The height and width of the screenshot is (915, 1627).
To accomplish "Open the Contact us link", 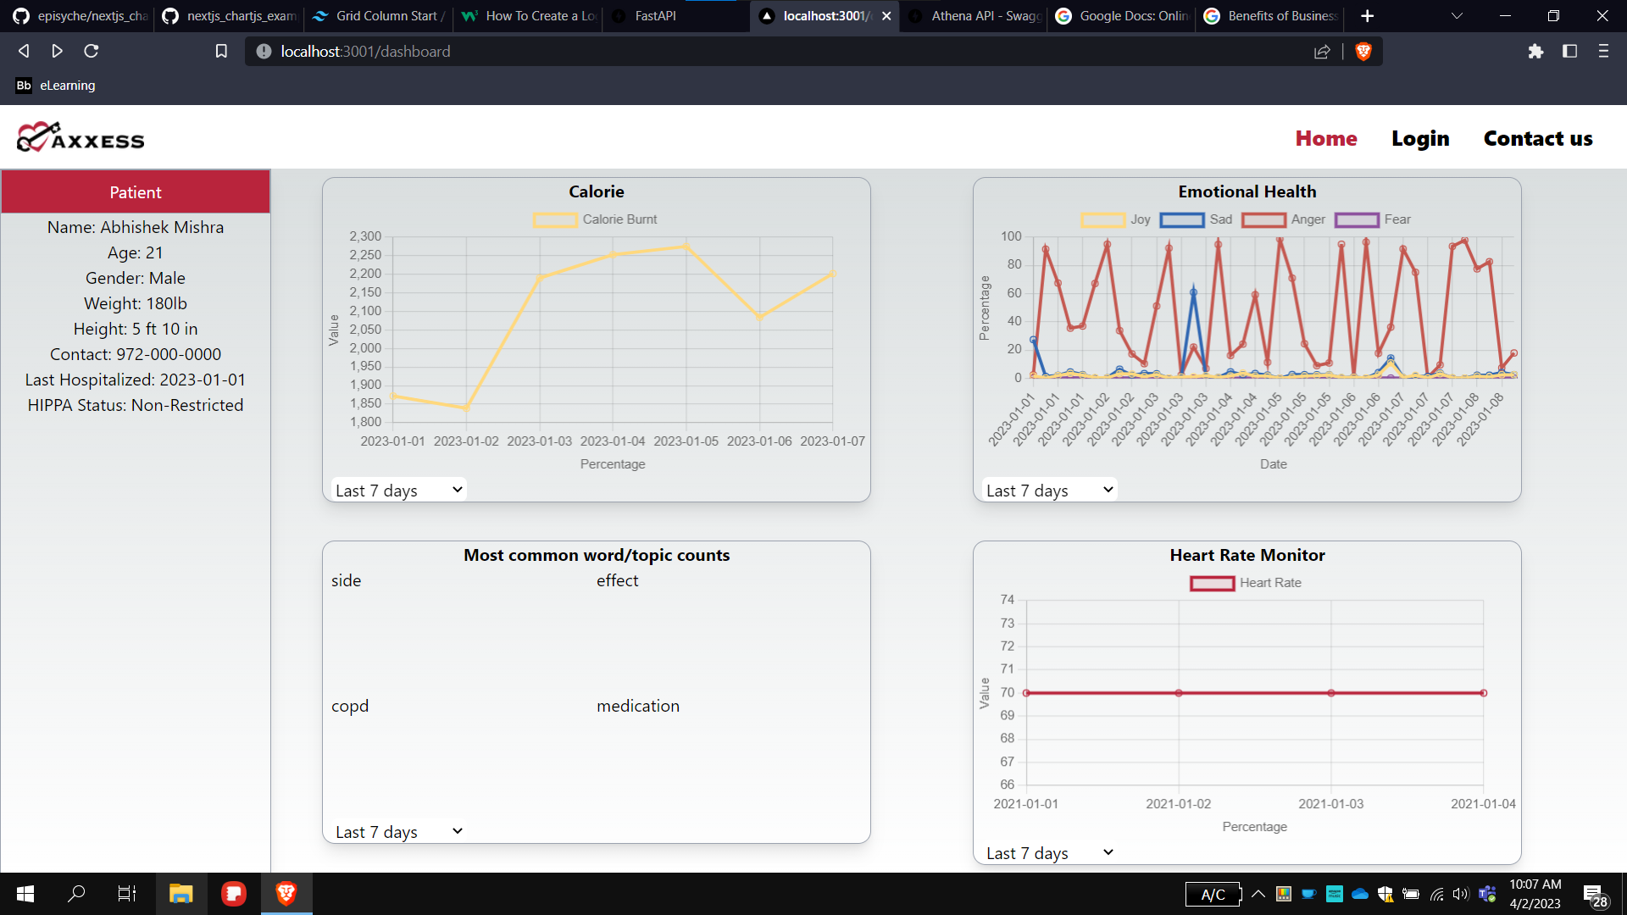I will [1537, 138].
